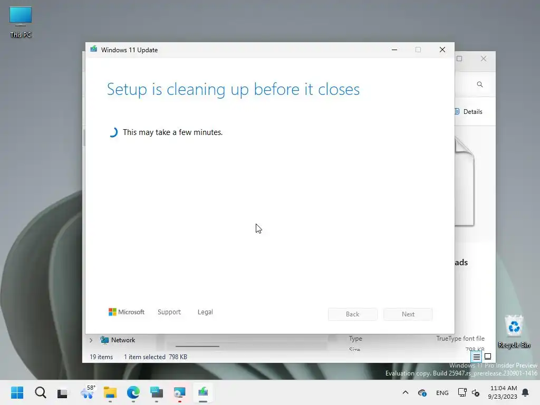Click the Next button in Setup
Image resolution: width=540 pixels, height=405 pixels.
point(408,314)
